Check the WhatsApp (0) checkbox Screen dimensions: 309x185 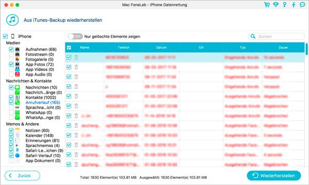click(11, 112)
